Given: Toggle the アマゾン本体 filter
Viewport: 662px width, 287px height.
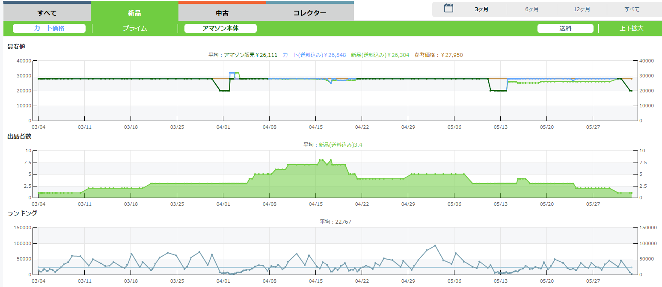Looking at the screenshot, I should coord(220,29).
